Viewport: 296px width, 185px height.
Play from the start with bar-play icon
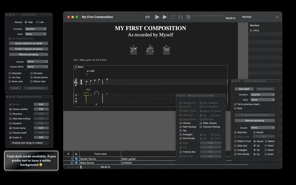(157, 17)
